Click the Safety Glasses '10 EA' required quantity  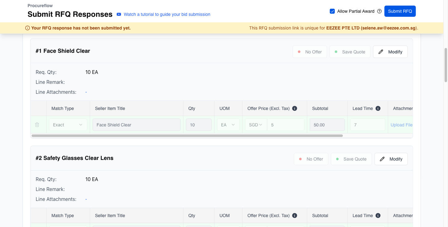click(92, 179)
